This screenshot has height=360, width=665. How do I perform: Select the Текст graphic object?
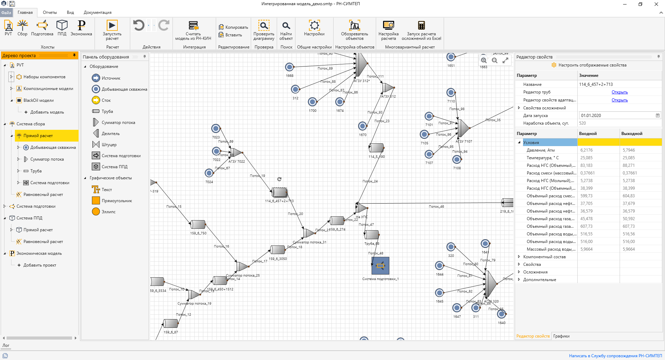click(102, 190)
